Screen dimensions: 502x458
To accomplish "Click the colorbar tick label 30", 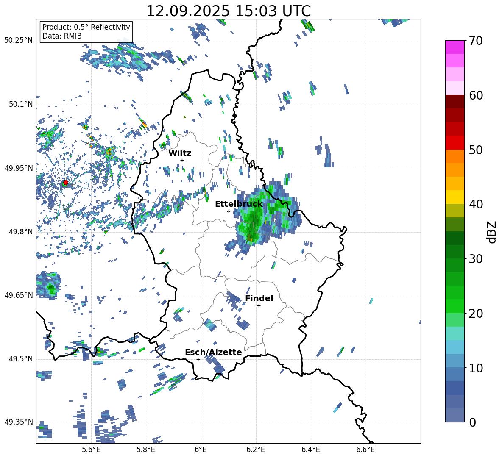I will tap(476, 259).
